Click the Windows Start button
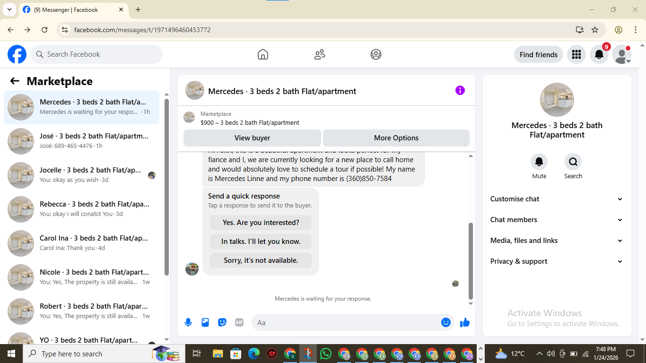The image size is (646, 363). point(11,354)
